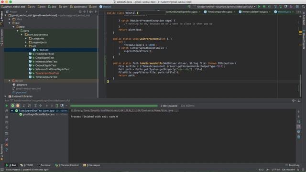Viewport: 306px width, 172px height.
Task: Open the TODO tool window tab
Action: click(x=27, y=165)
